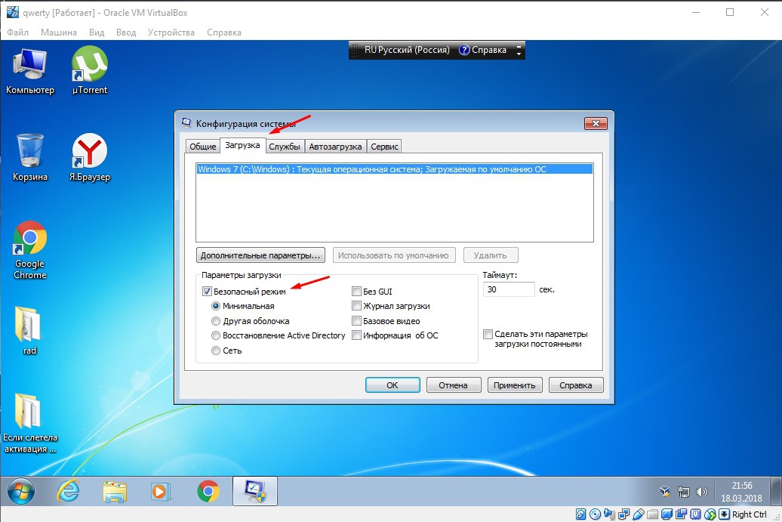Select the Сеть radio button
Image resolution: width=782 pixels, height=522 pixels.
point(216,351)
